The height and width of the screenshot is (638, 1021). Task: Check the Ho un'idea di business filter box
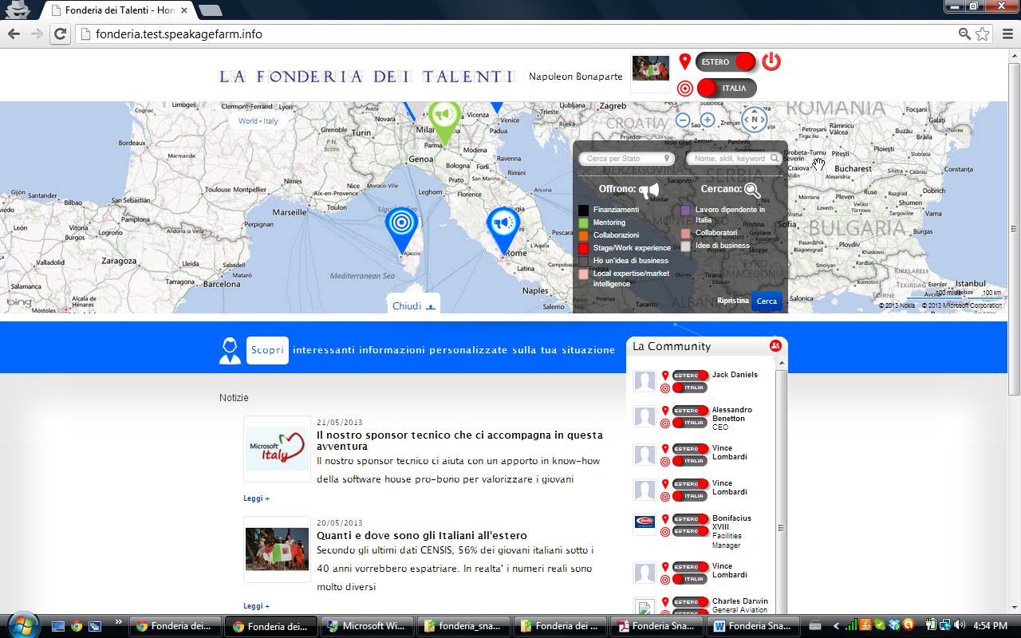tap(584, 261)
